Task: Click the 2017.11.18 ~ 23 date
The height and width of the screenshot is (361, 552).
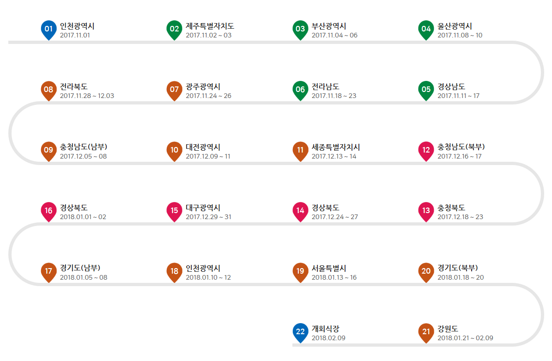Action: 334,96
